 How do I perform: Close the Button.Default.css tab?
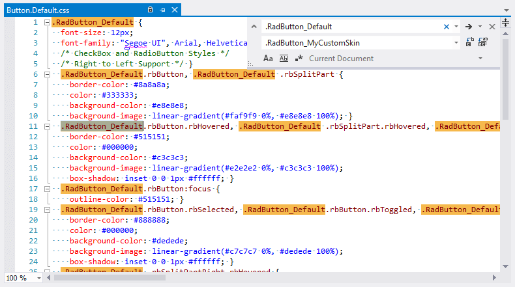pos(173,10)
